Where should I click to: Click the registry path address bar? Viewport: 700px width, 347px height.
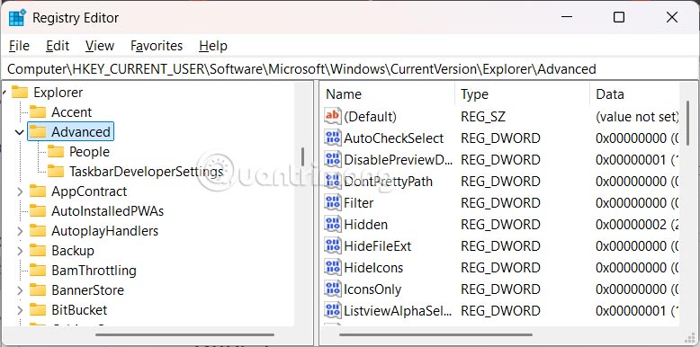point(350,69)
